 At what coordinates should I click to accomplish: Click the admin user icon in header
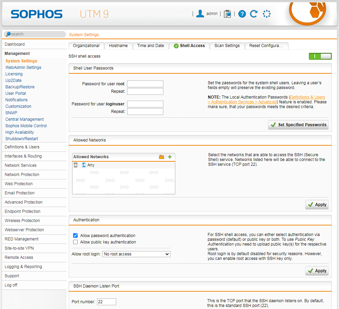(200, 14)
